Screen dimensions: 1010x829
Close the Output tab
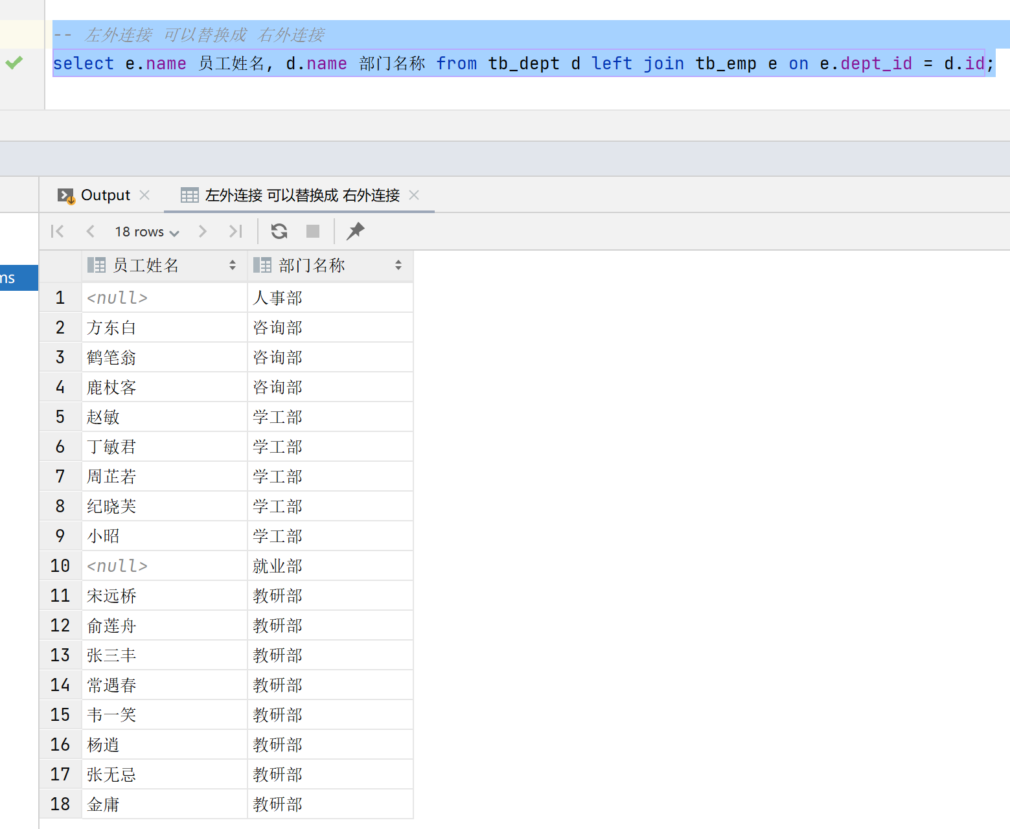(x=145, y=195)
